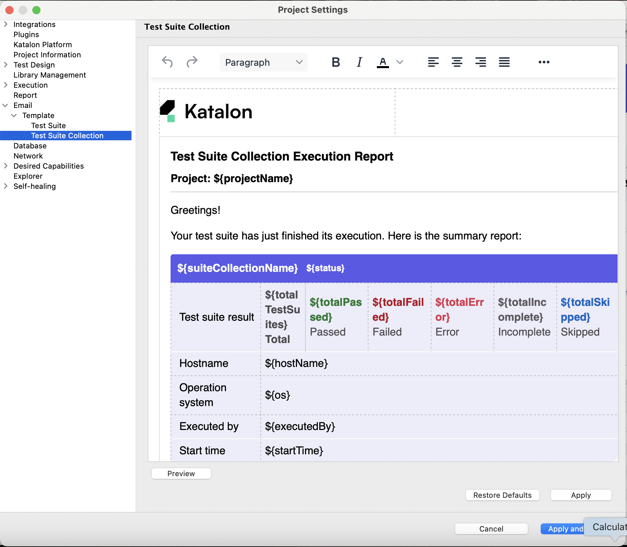
Task: Click the ${totalIncomplete} cell
Action: point(525,317)
